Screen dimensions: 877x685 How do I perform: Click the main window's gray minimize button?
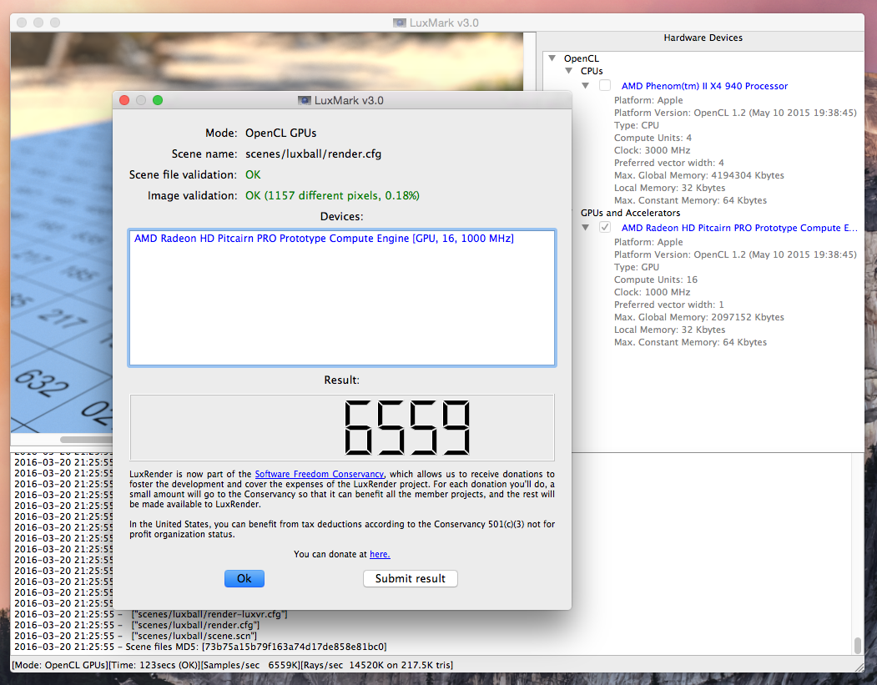click(39, 23)
